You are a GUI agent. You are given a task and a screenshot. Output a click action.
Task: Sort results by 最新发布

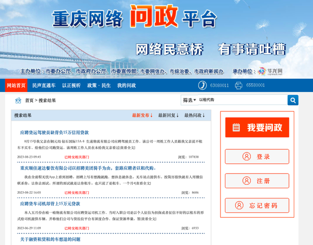pyautogui.click(x=142, y=115)
